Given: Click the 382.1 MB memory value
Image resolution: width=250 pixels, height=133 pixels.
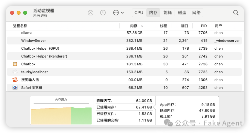Looking at the screenshot, I should click(134, 41).
